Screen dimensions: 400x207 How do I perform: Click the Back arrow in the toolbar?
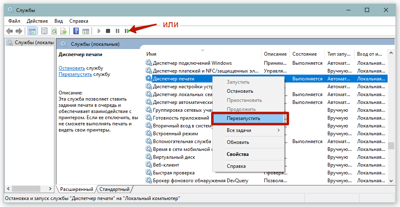(x=9, y=31)
